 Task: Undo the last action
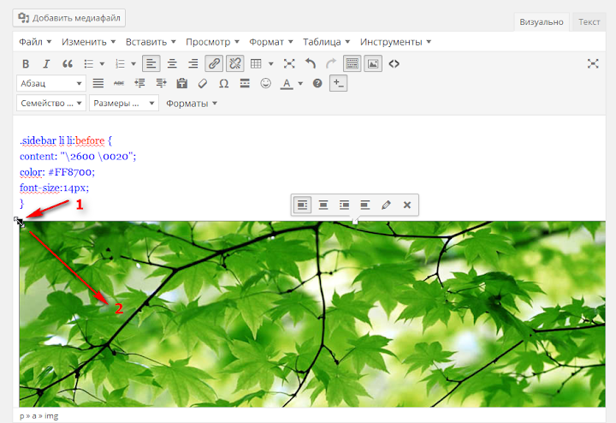(310, 63)
